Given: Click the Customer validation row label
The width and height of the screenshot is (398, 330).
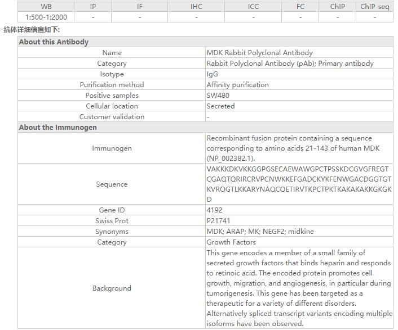Looking at the screenshot, I should [112, 117].
